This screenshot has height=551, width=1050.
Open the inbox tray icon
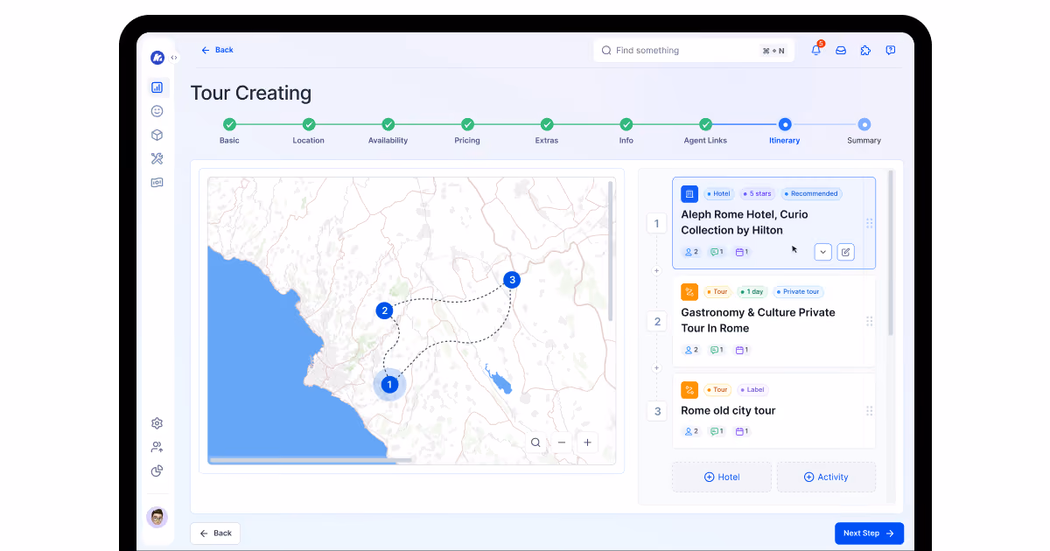[x=841, y=51]
